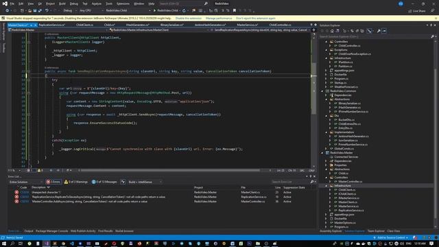Switch to ReplicationService.cs tab
The width and height of the screenshot is (439, 247).
[x=52, y=25]
